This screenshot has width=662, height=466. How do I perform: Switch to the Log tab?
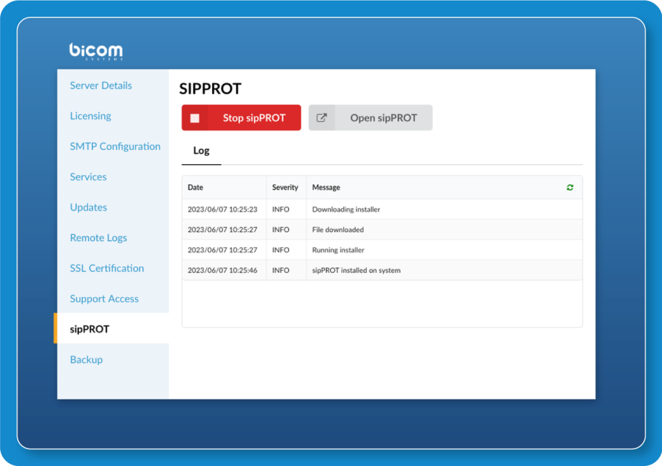point(202,151)
